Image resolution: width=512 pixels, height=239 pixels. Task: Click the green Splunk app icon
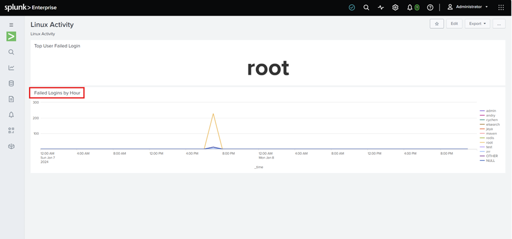click(11, 37)
